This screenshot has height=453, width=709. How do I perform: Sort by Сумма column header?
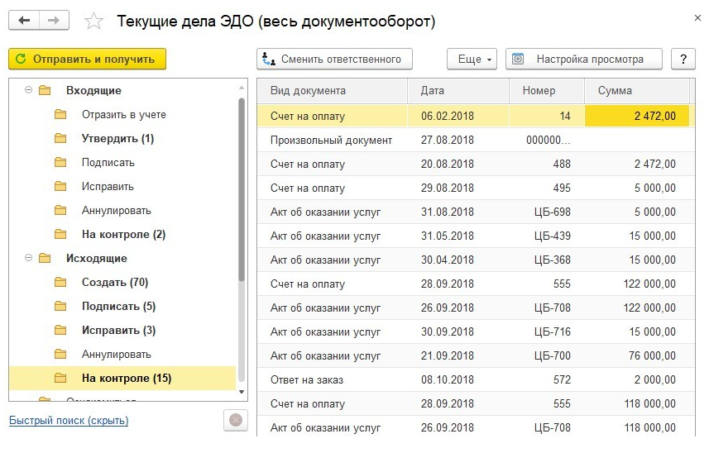pos(637,90)
